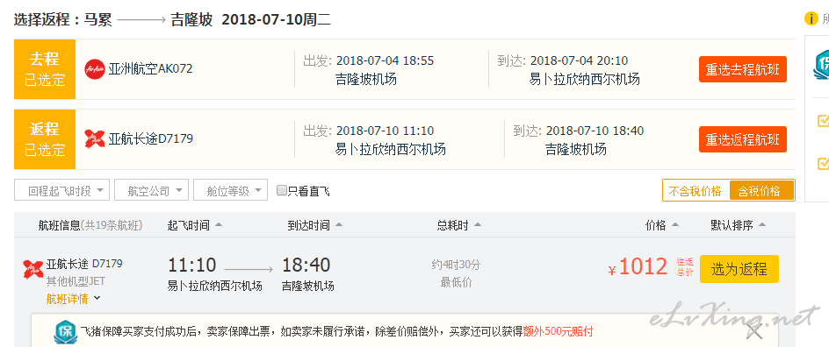829x347 pixels.
Task: Click 重选返程航班 button
Action: (x=742, y=139)
